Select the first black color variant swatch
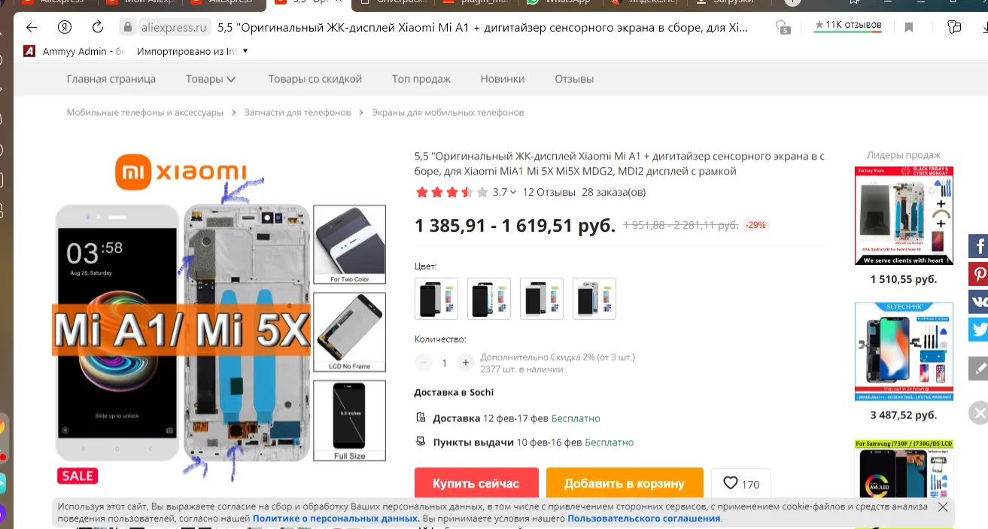This screenshot has width=988, height=529. tap(436, 299)
